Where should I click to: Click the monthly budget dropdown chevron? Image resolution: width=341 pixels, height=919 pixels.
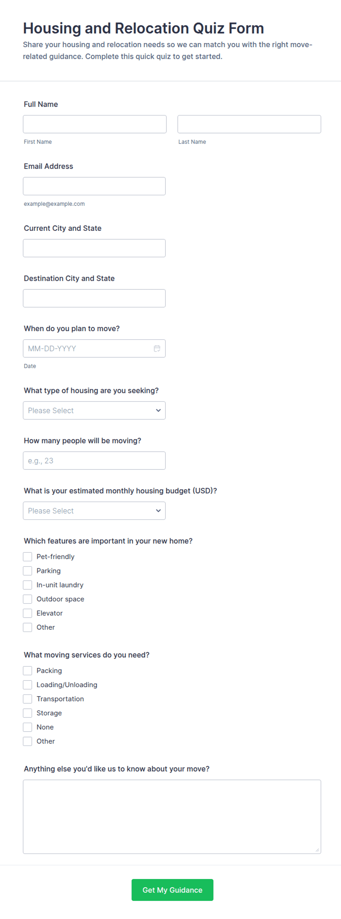[158, 511]
